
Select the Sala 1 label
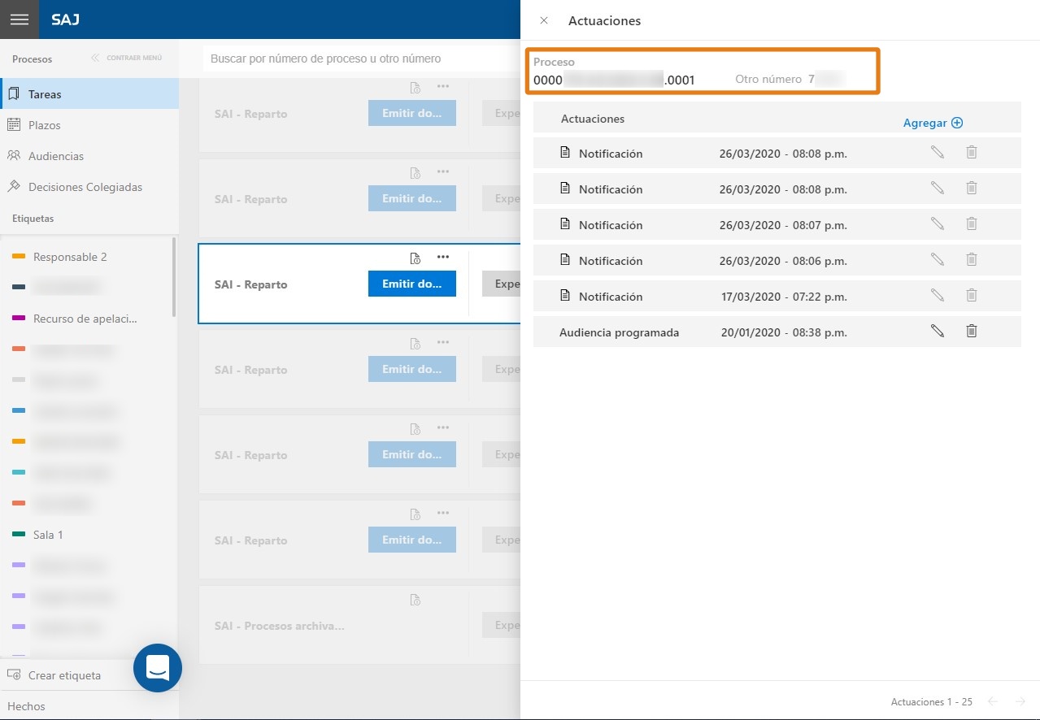pyautogui.click(x=48, y=535)
